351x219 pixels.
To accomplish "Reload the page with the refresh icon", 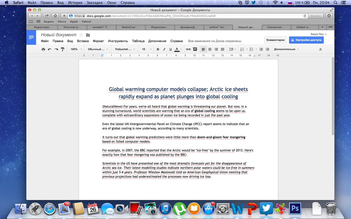I will [305, 16].
